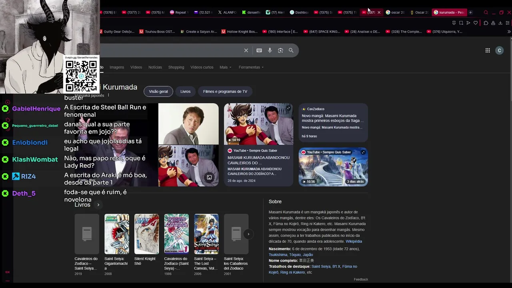
Task: Click the send arrow icon in toolbar
Action: (468, 23)
